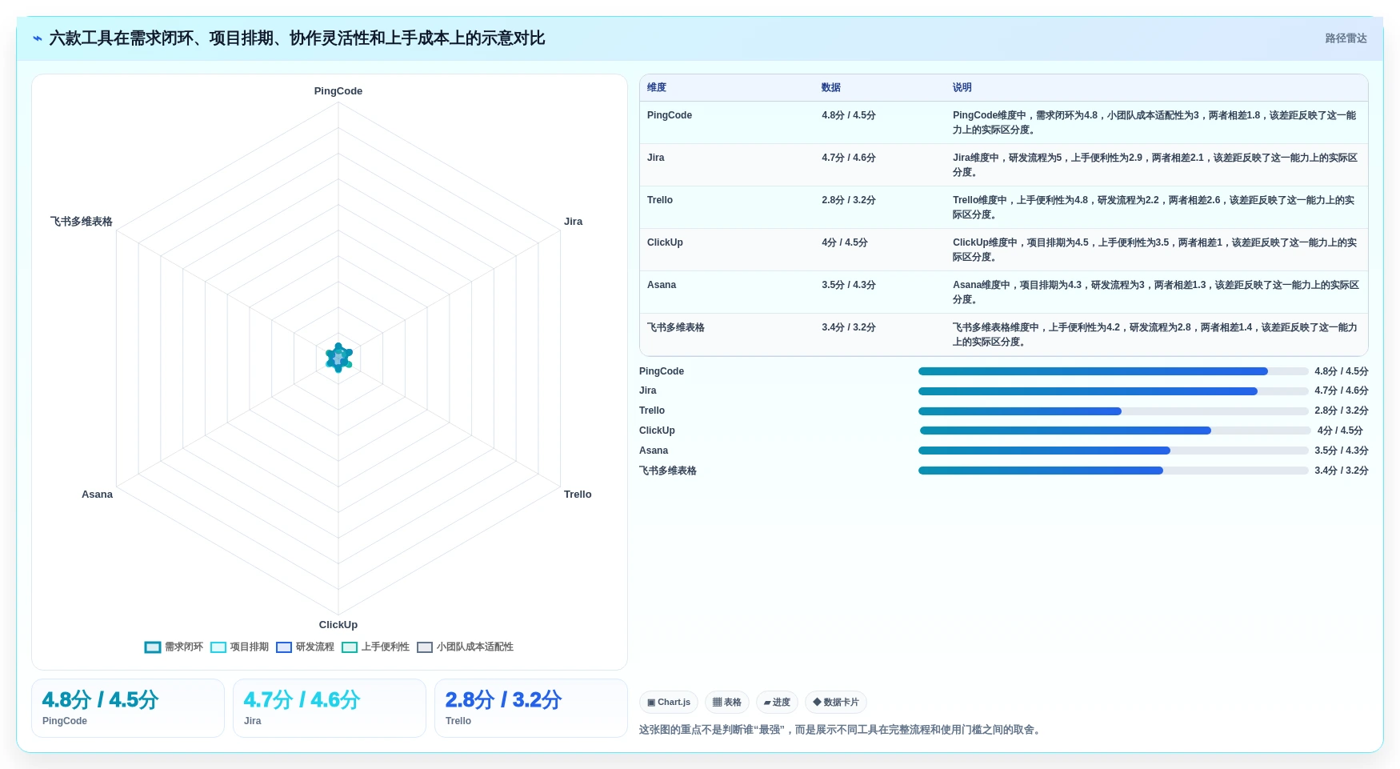Image resolution: width=1400 pixels, height=769 pixels.
Task: Click the Asana axis label on radar
Action: tap(97, 495)
